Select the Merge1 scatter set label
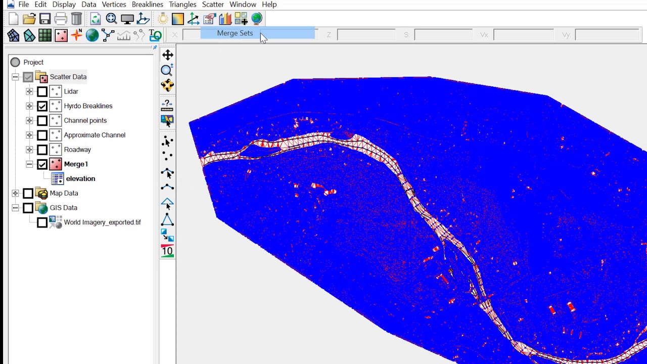647x364 pixels. click(x=76, y=164)
